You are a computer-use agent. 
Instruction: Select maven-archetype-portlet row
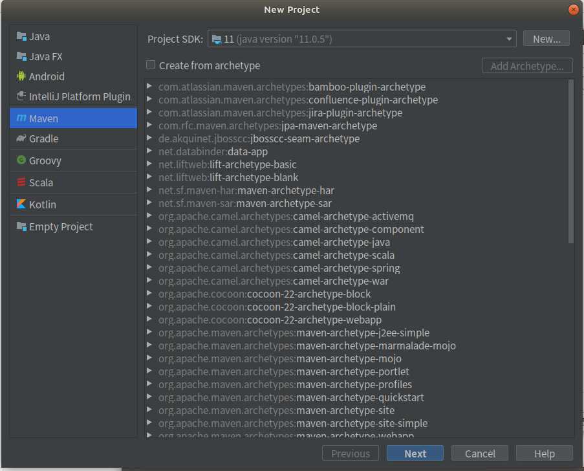(357, 371)
